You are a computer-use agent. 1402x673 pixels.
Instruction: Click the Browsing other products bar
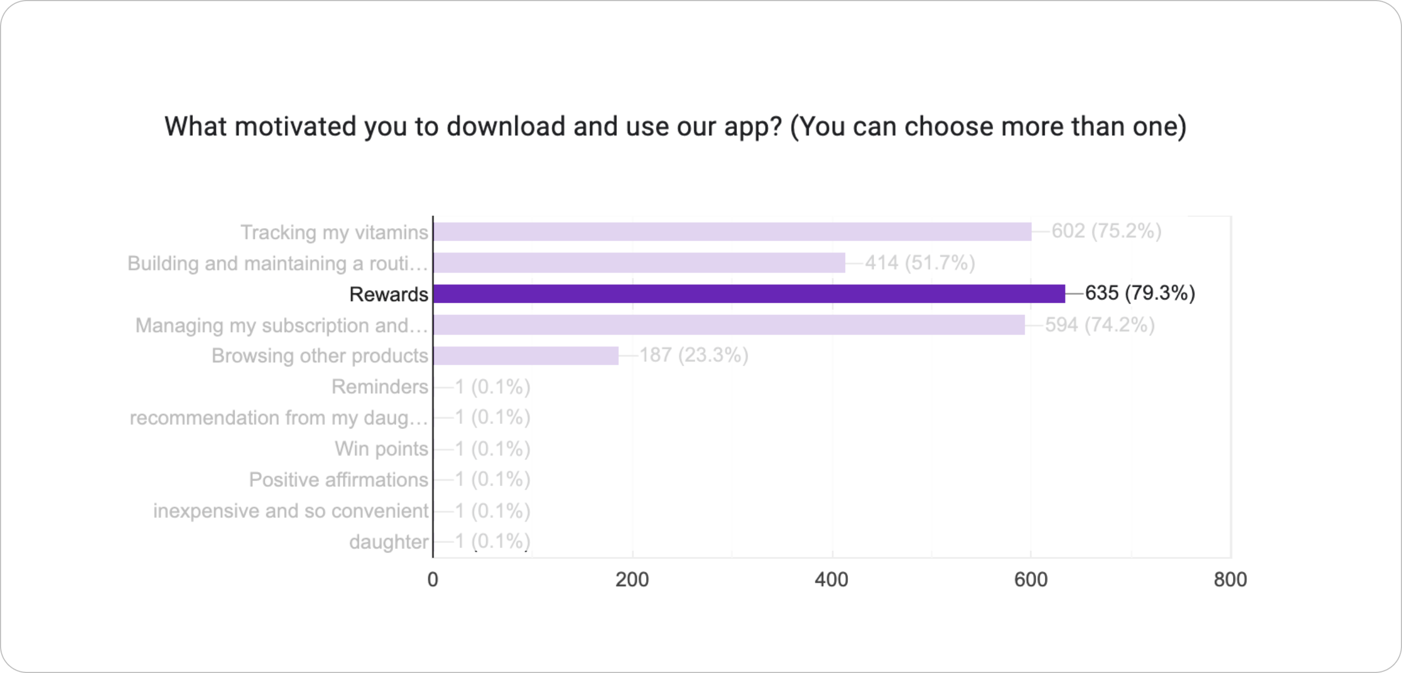(526, 356)
